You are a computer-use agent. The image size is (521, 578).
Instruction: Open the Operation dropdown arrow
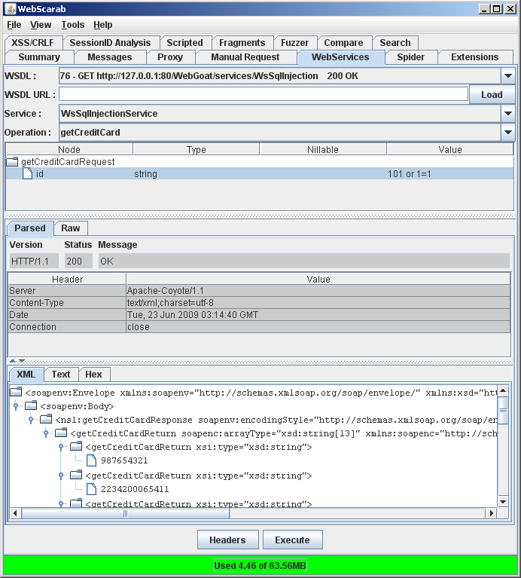coord(508,133)
